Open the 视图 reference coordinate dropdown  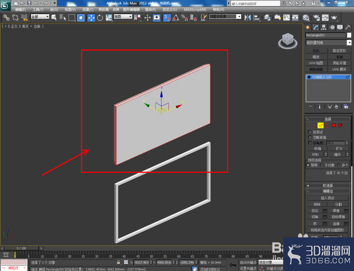123,17
